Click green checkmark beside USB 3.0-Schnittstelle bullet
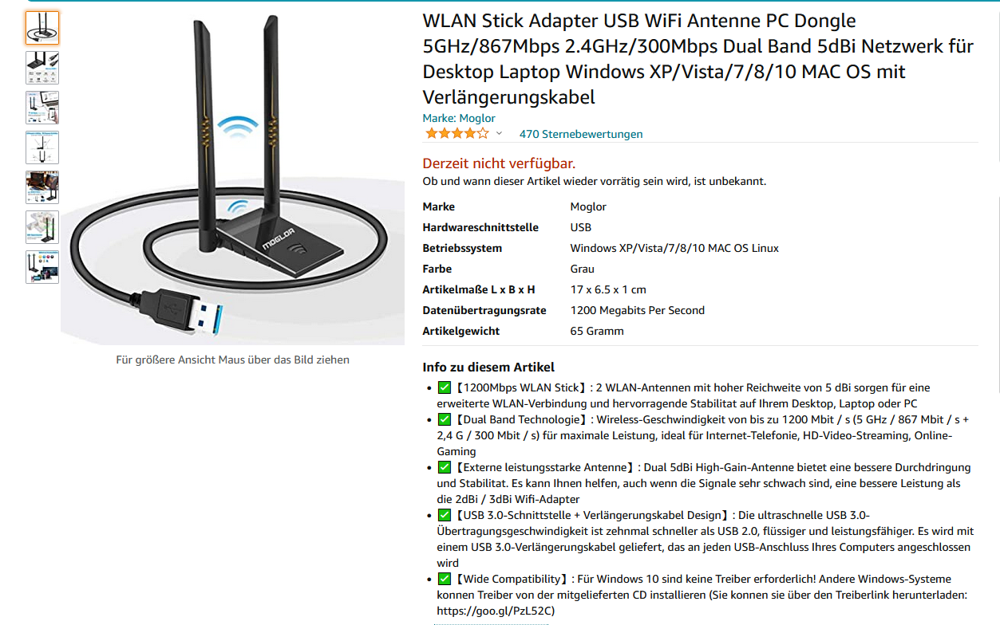This screenshot has width=1000, height=625. pos(445,515)
